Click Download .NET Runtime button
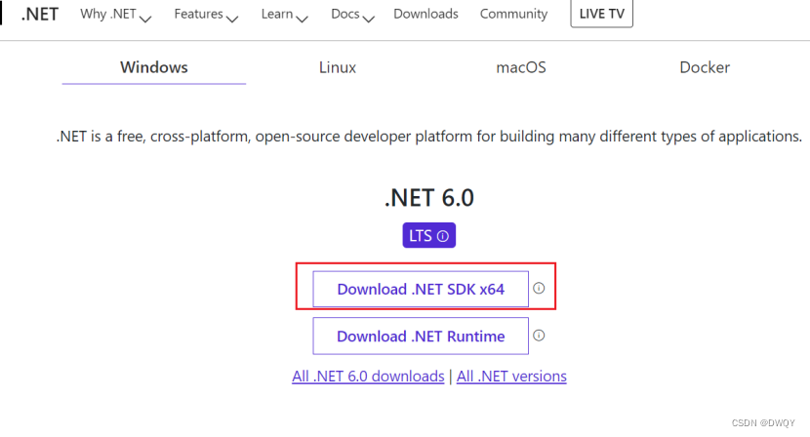 pyautogui.click(x=421, y=337)
